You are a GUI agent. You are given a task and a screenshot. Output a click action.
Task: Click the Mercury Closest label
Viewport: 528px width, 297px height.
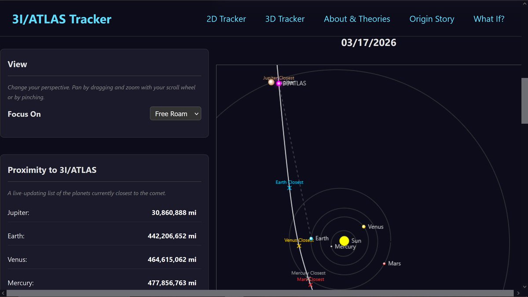pos(308,273)
